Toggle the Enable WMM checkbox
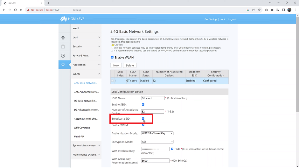The height and width of the screenshot is (168, 299). (x=143, y=125)
